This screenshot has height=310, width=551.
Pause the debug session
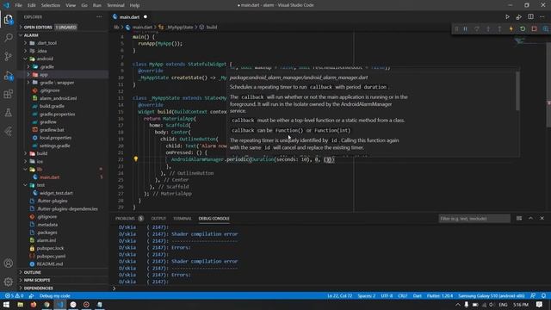(465, 28)
